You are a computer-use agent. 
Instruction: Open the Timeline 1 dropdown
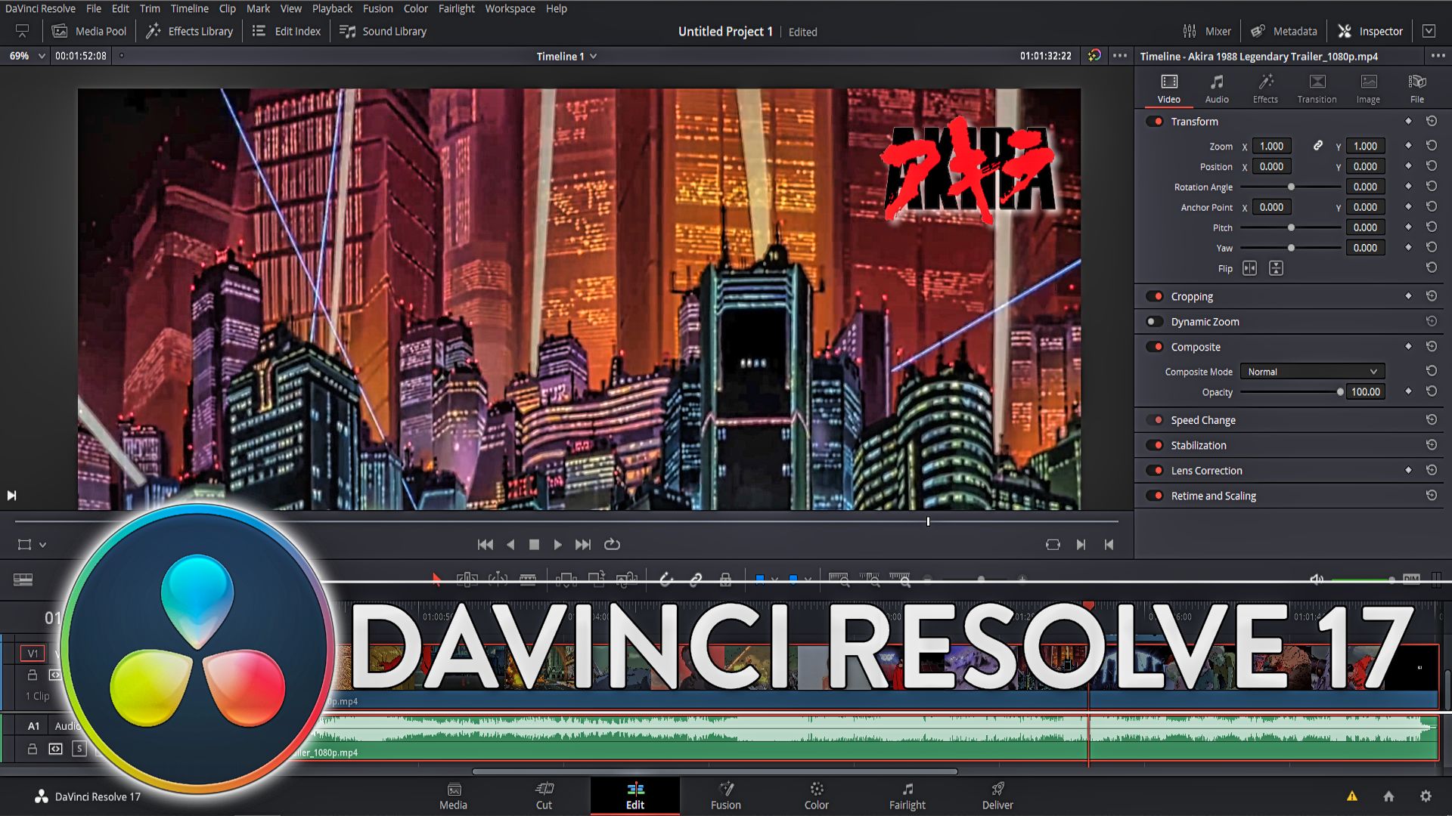click(567, 55)
